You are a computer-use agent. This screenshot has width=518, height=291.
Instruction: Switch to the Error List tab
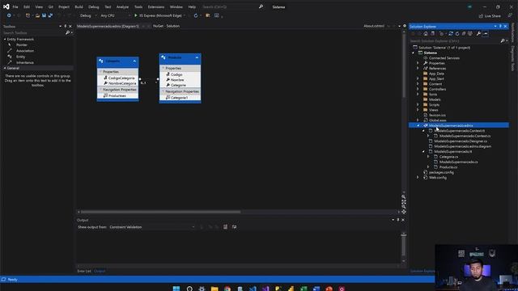(x=84, y=272)
